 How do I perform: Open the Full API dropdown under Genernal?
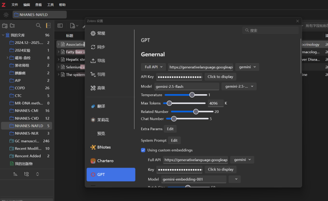153,67
